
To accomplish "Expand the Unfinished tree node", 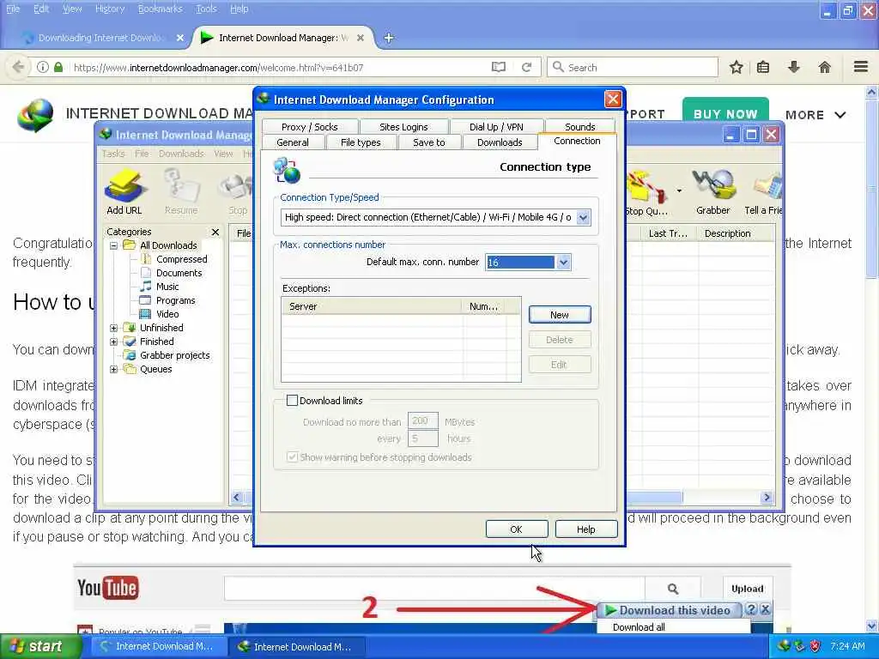I will coord(114,328).
